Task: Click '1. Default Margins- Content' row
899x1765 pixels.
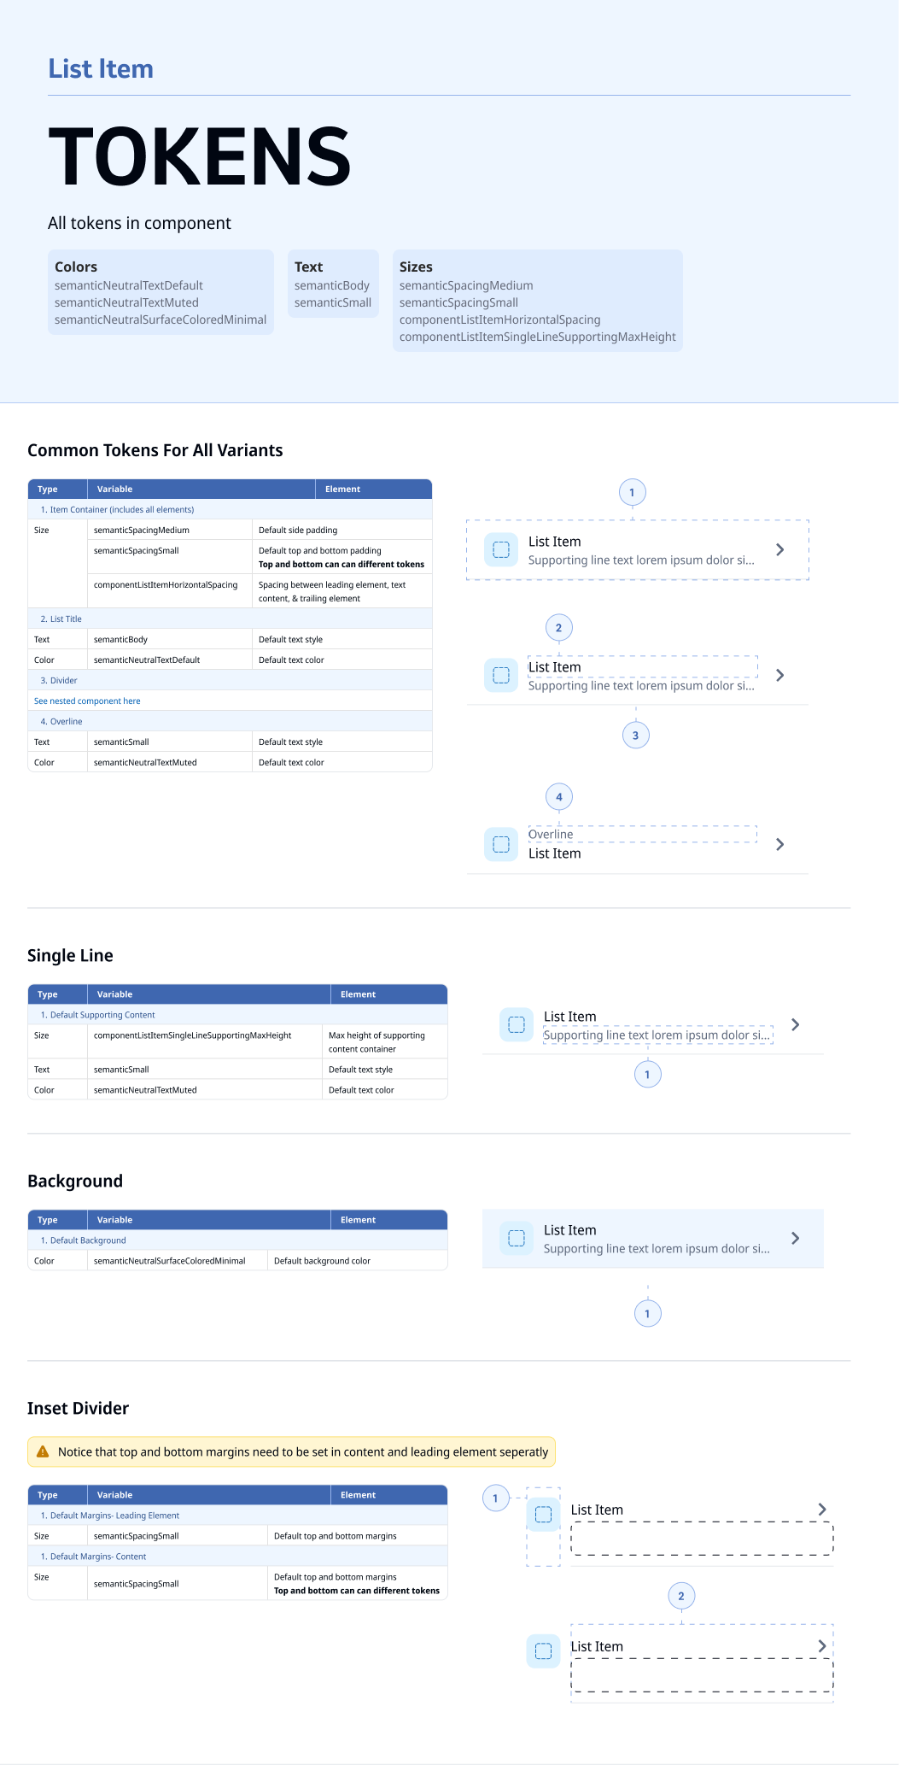Action: pyautogui.click(x=237, y=1557)
